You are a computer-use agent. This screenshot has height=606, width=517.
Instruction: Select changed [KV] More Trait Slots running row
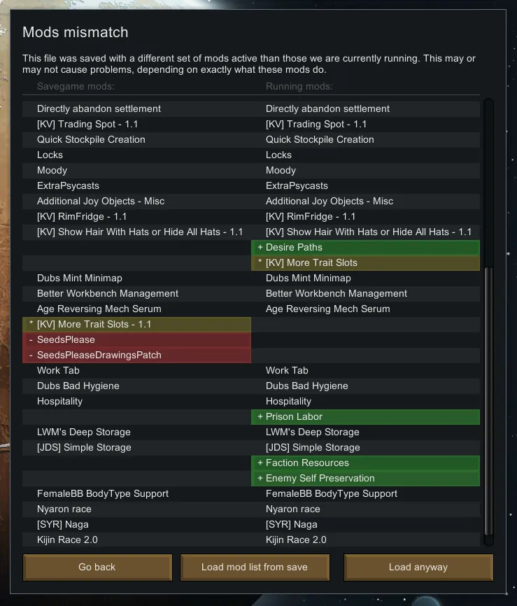(x=365, y=262)
